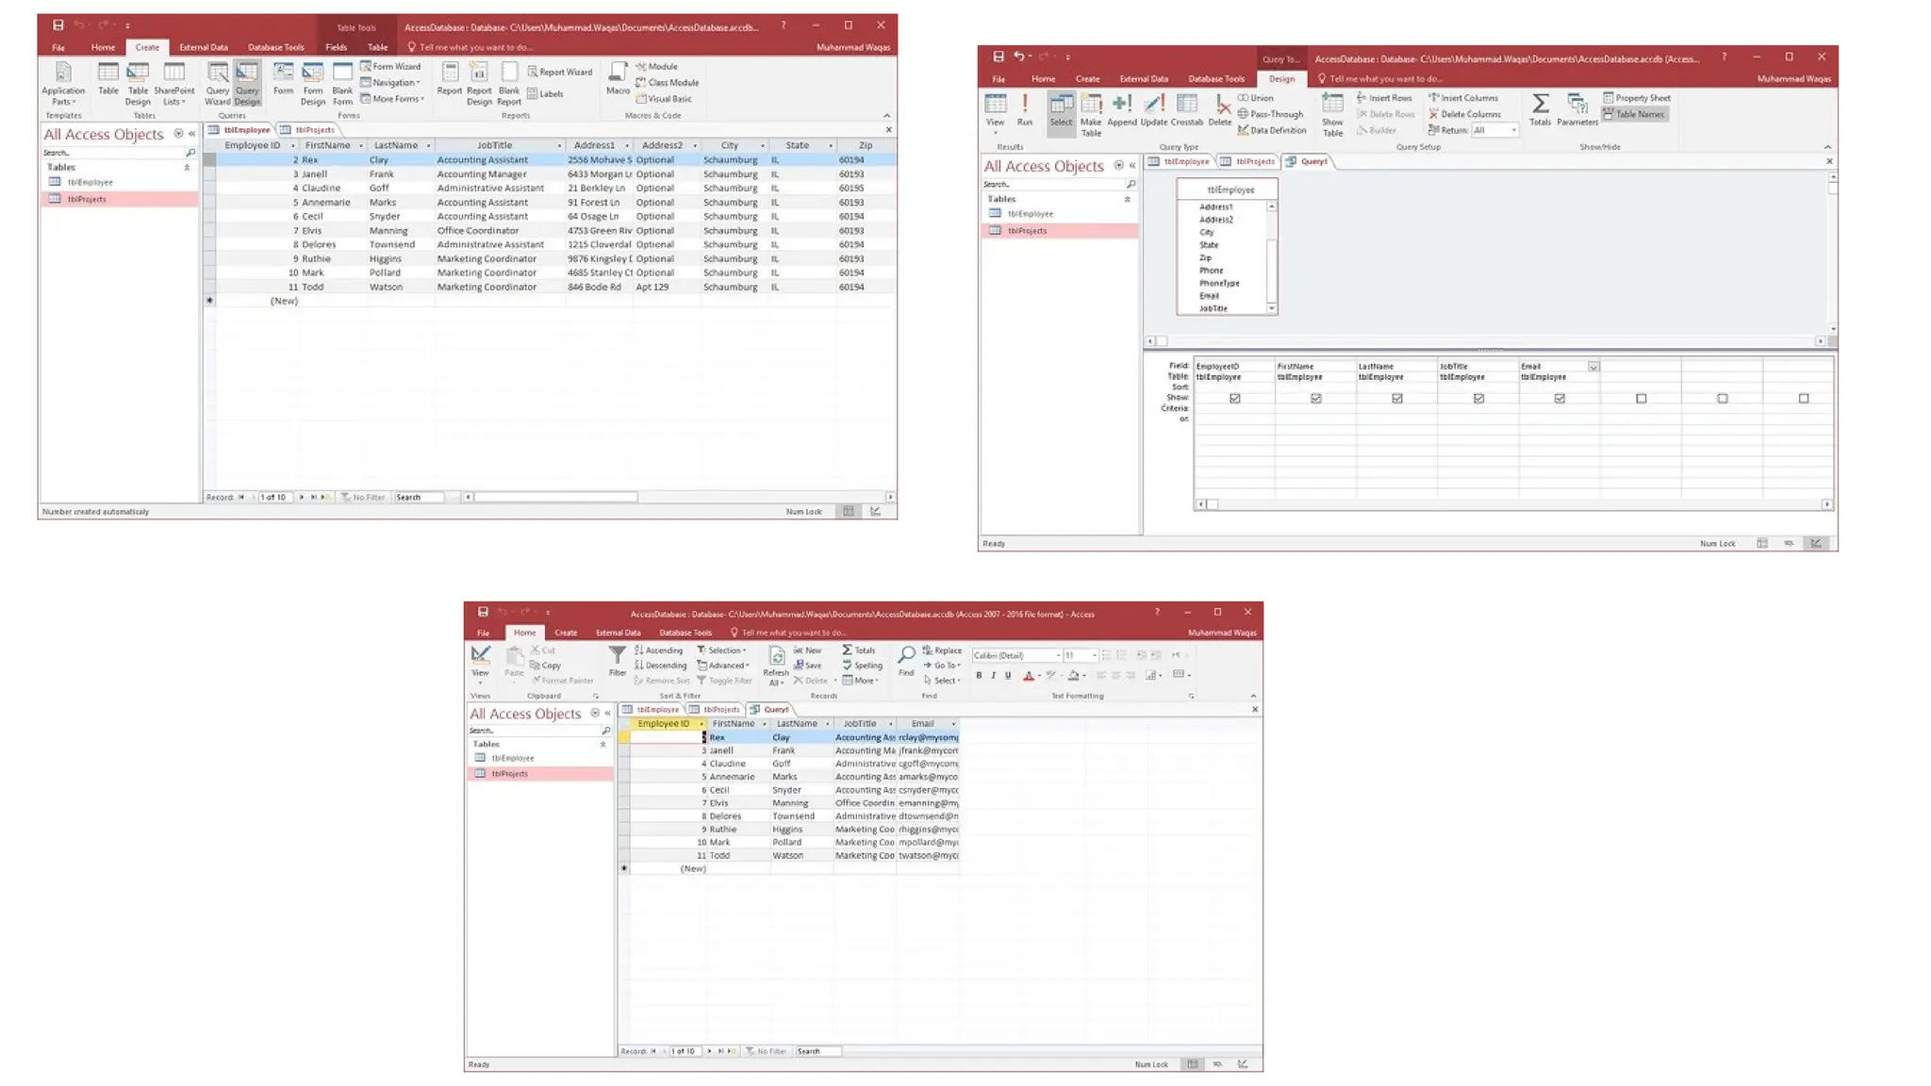Uncheck Show box under the FirstName field

pyautogui.click(x=1315, y=399)
